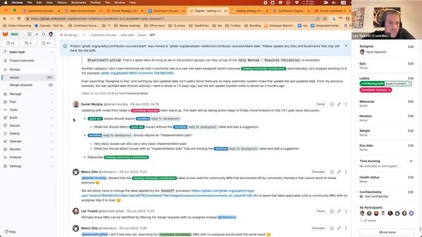Expand the Deploy sidebar section
Viewport: 422px width, 237px height.
(28, 133)
